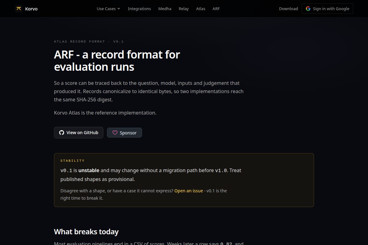
Task: Open the Integrations nav item
Action: (x=139, y=9)
